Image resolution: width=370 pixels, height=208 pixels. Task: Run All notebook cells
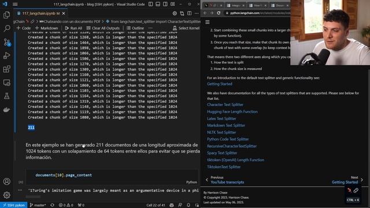click(73, 28)
